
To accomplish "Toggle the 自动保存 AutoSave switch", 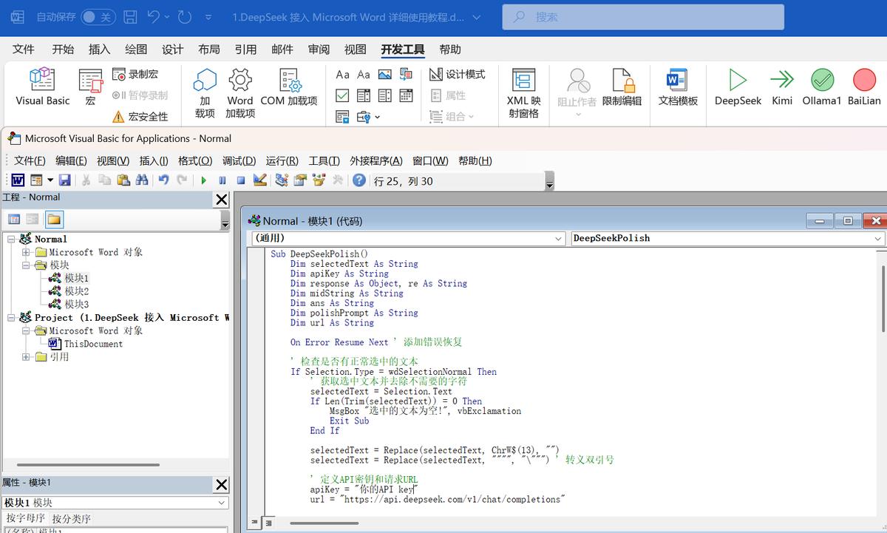I will tap(98, 17).
